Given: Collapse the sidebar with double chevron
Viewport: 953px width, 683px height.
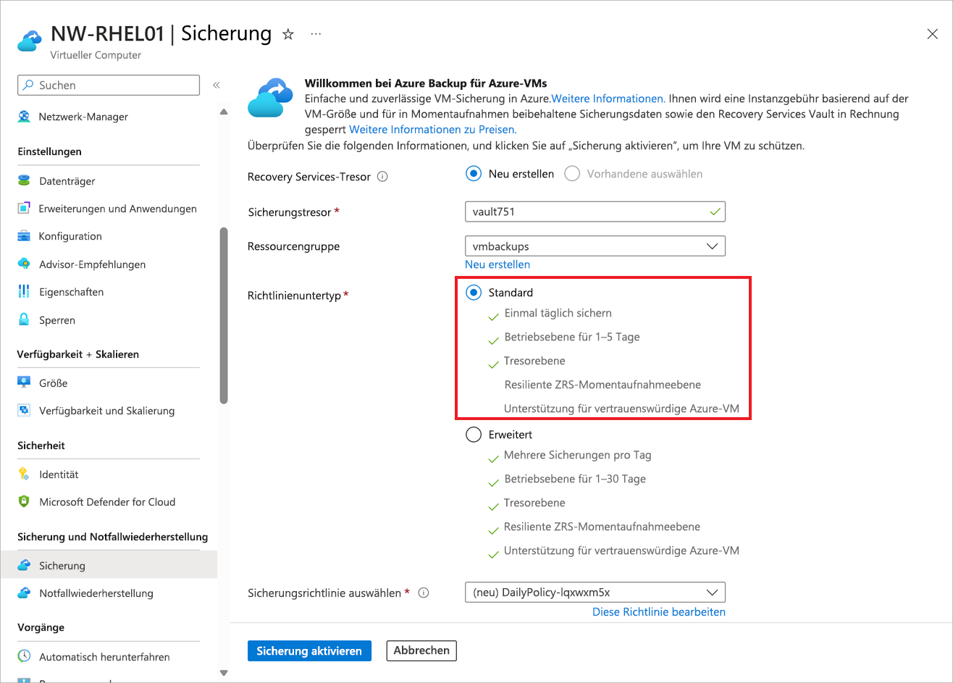Looking at the screenshot, I should pos(216,85).
